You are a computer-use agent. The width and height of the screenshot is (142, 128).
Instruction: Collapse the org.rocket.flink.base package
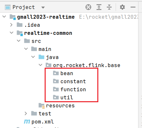coord(40,65)
